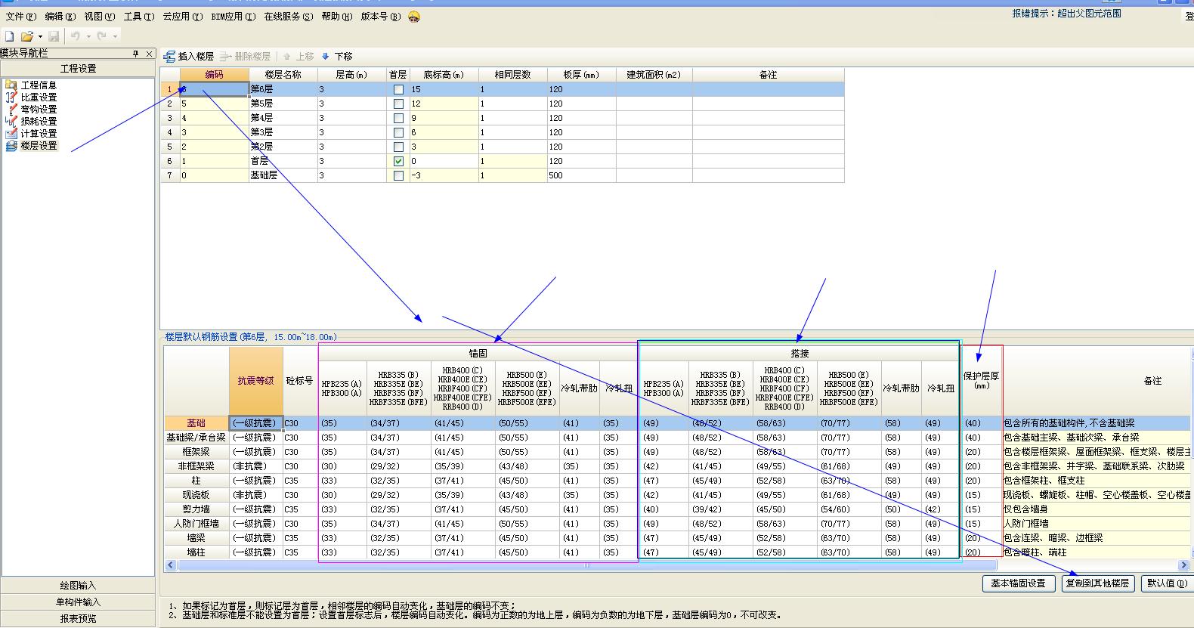Click the 基本锚固设置 button

click(1018, 583)
